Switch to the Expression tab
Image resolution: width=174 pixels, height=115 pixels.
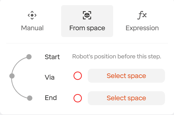pyautogui.click(x=142, y=21)
